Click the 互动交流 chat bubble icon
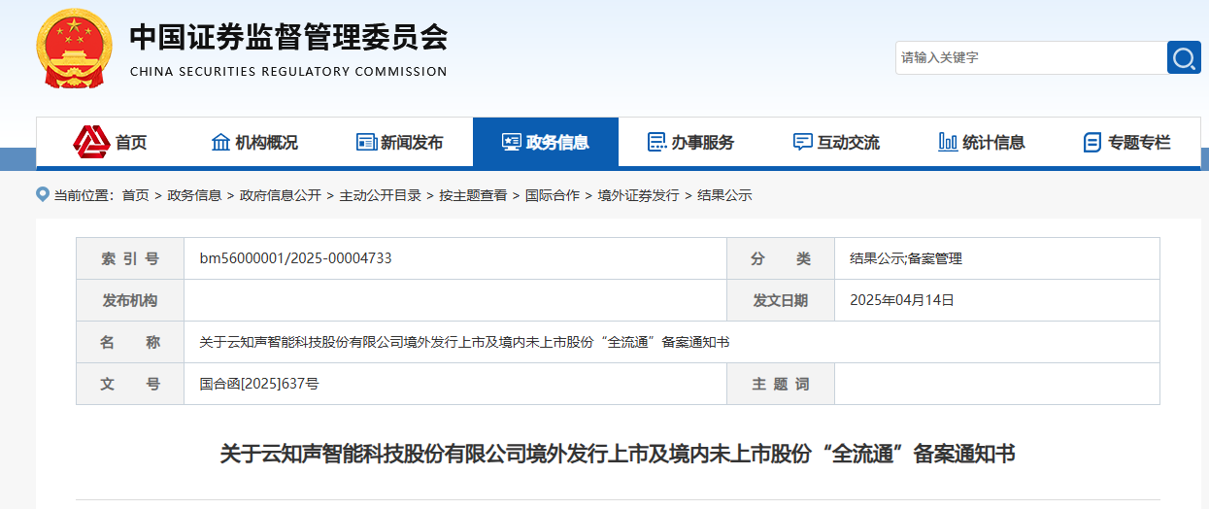Screen dimensions: 1209x509 click(x=802, y=143)
